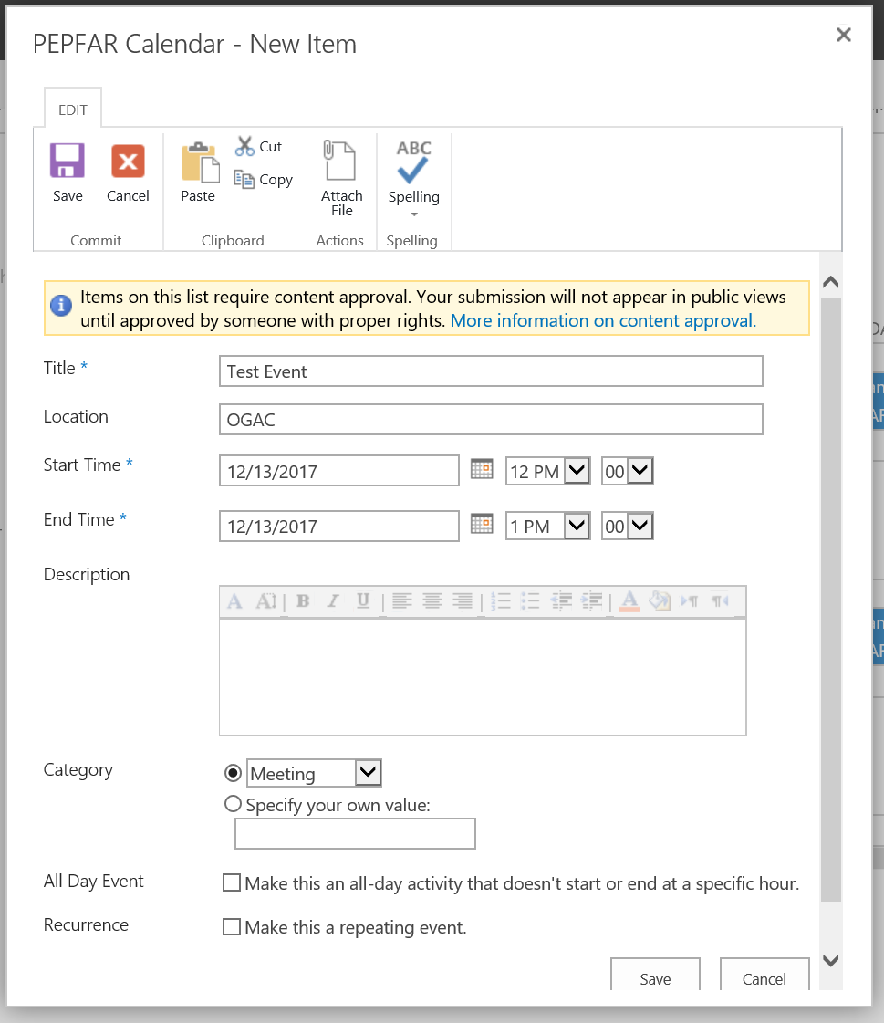Image resolution: width=884 pixels, height=1023 pixels.
Task: Click the Location field containing OGAC
Action: click(x=491, y=420)
